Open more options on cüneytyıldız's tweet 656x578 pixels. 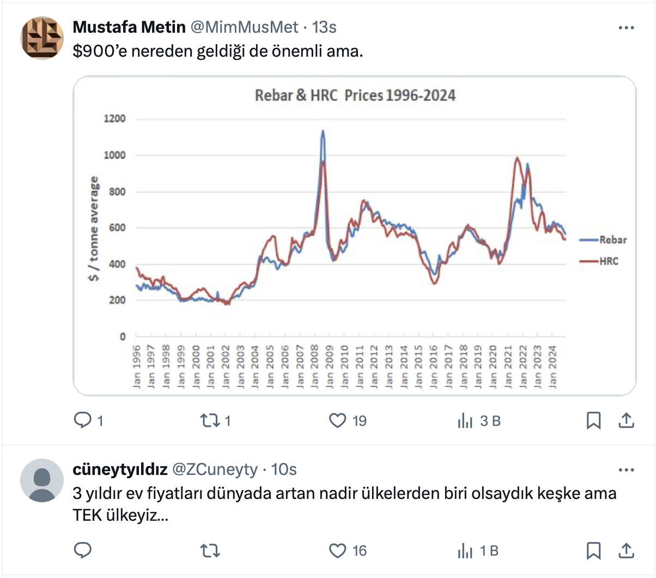[626, 470]
